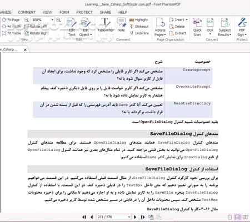The image size is (250, 222).
Task: Click the zoom in magnifier icon
Action: coord(58,20)
